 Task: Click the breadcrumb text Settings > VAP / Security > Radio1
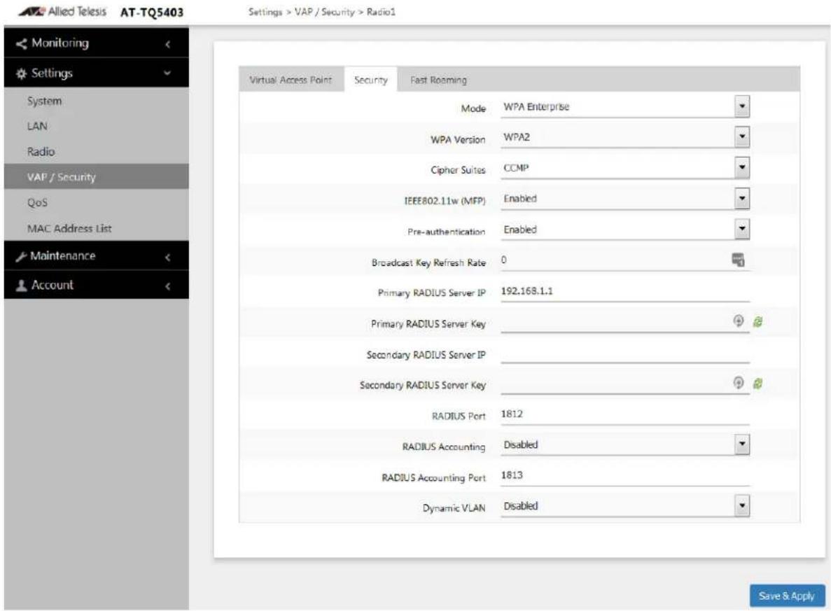(322, 12)
